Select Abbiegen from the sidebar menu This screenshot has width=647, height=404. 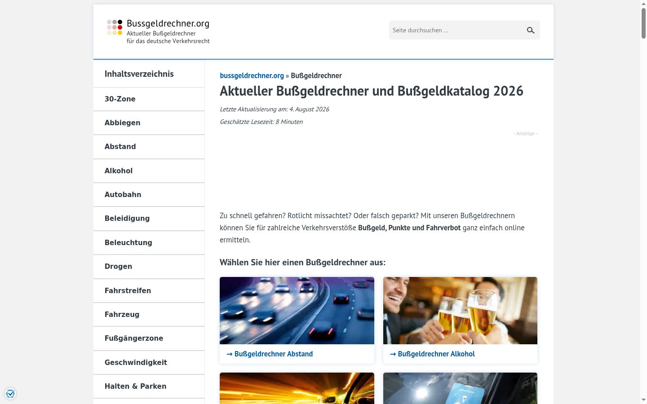point(149,123)
